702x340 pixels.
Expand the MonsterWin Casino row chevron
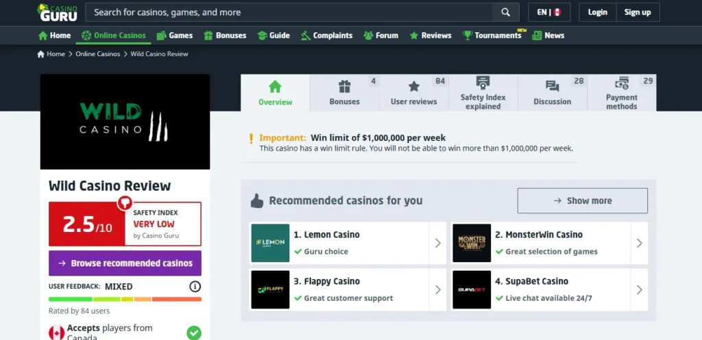click(640, 243)
